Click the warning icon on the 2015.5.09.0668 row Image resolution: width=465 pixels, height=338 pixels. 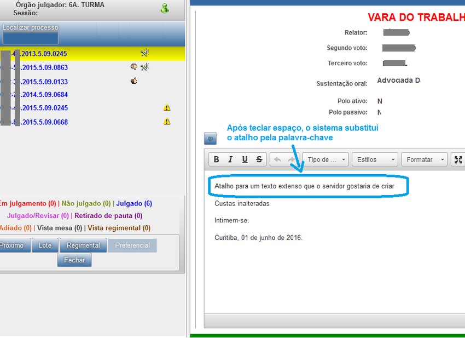pos(167,121)
